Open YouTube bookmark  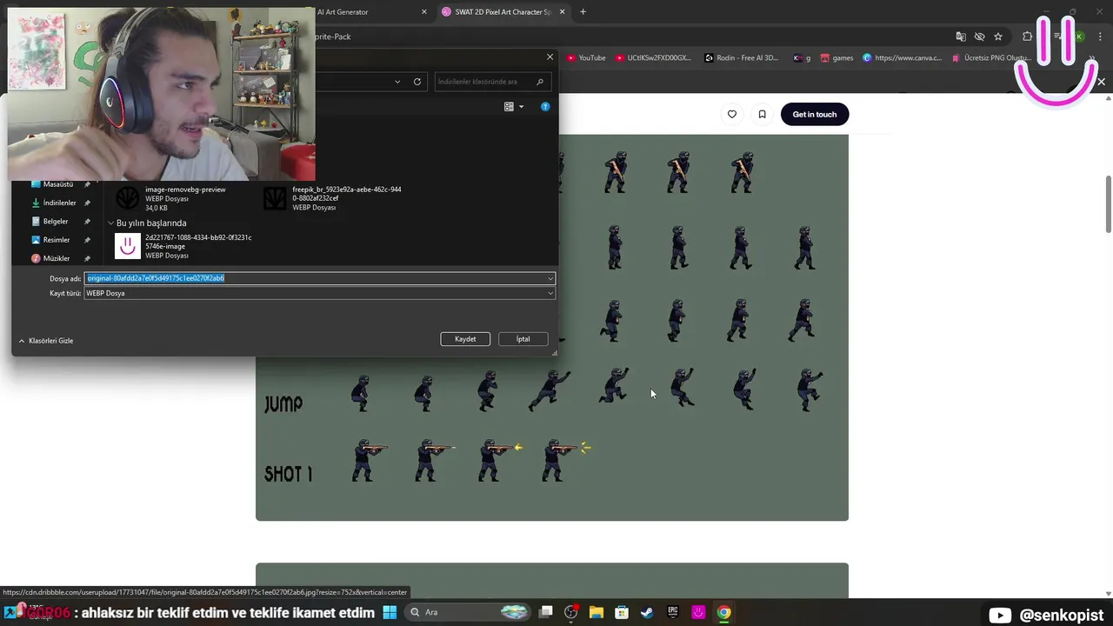pos(586,58)
